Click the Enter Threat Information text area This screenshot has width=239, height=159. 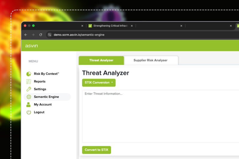click(x=160, y=116)
